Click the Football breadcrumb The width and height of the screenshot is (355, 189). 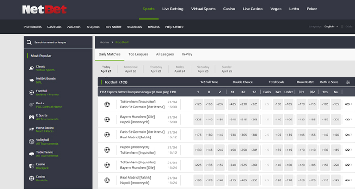point(122,42)
